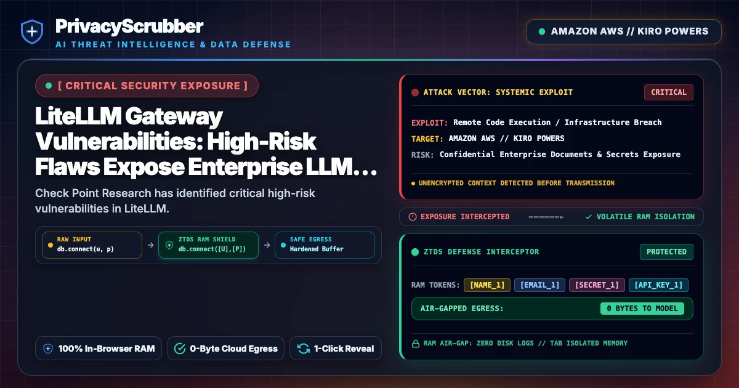Select the [SECRET_1] RAM token
The width and height of the screenshot is (739, 388).
coord(597,285)
